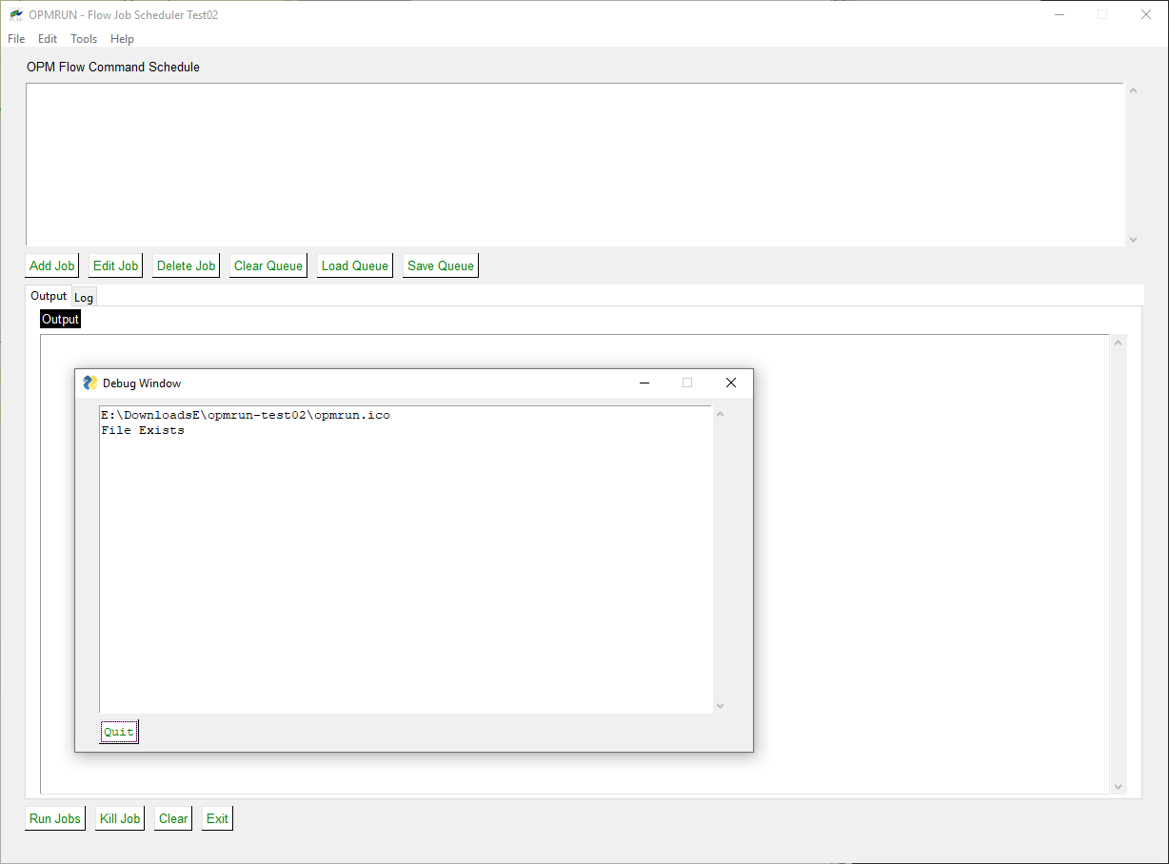Click schedule list scrollbar up arrow

tap(1133, 91)
